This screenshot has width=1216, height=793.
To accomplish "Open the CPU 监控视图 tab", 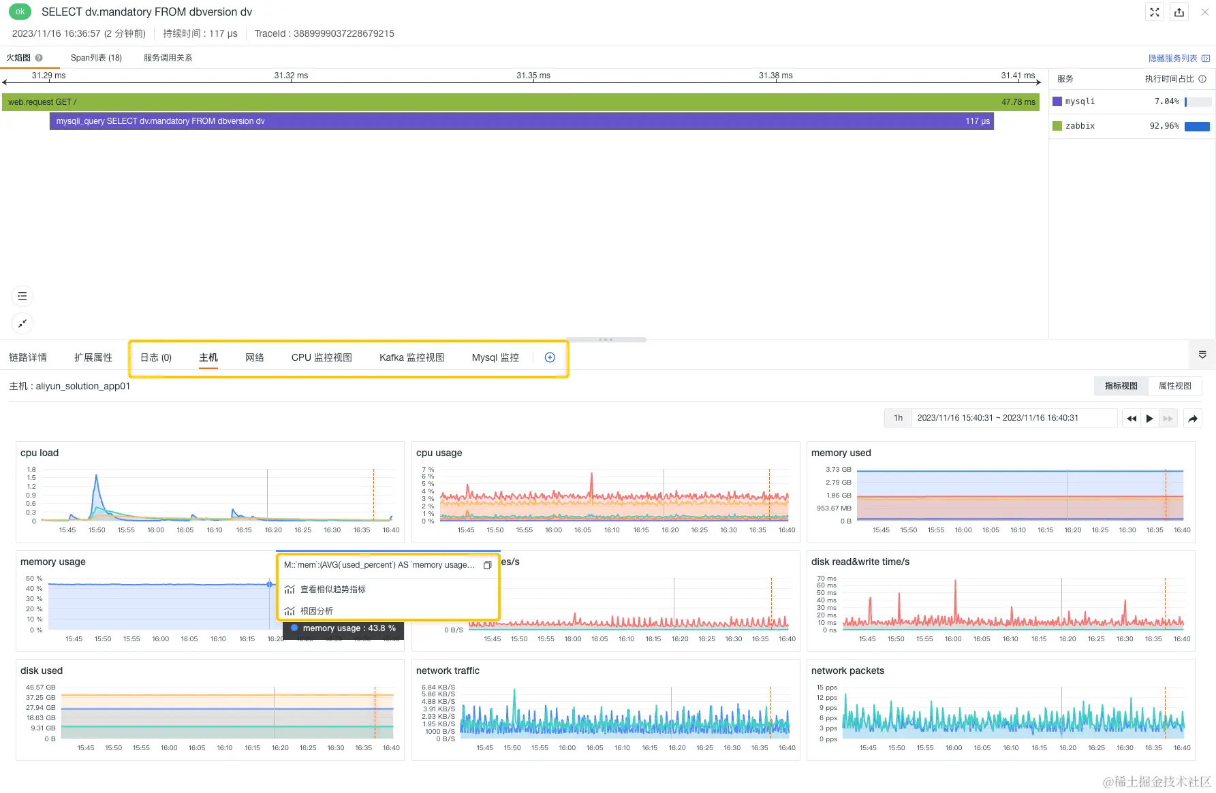I will pyautogui.click(x=322, y=357).
